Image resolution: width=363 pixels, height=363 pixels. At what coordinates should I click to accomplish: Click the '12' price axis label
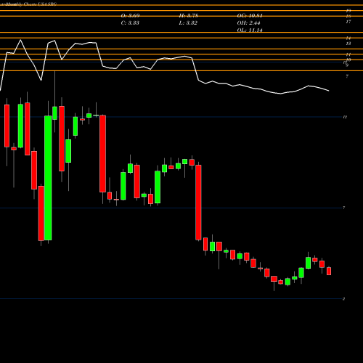click(345, 117)
